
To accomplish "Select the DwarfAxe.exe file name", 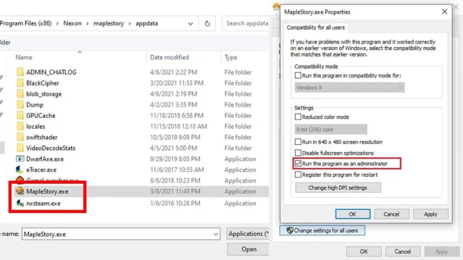I will pyautogui.click(x=45, y=159).
